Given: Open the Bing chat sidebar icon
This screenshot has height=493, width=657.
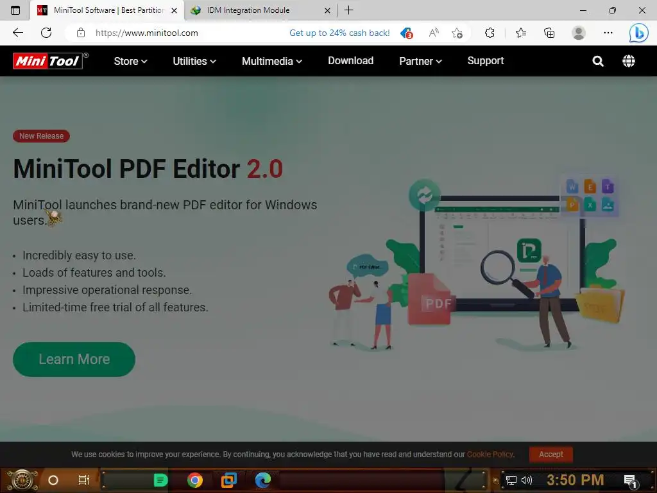Looking at the screenshot, I should (x=638, y=33).
